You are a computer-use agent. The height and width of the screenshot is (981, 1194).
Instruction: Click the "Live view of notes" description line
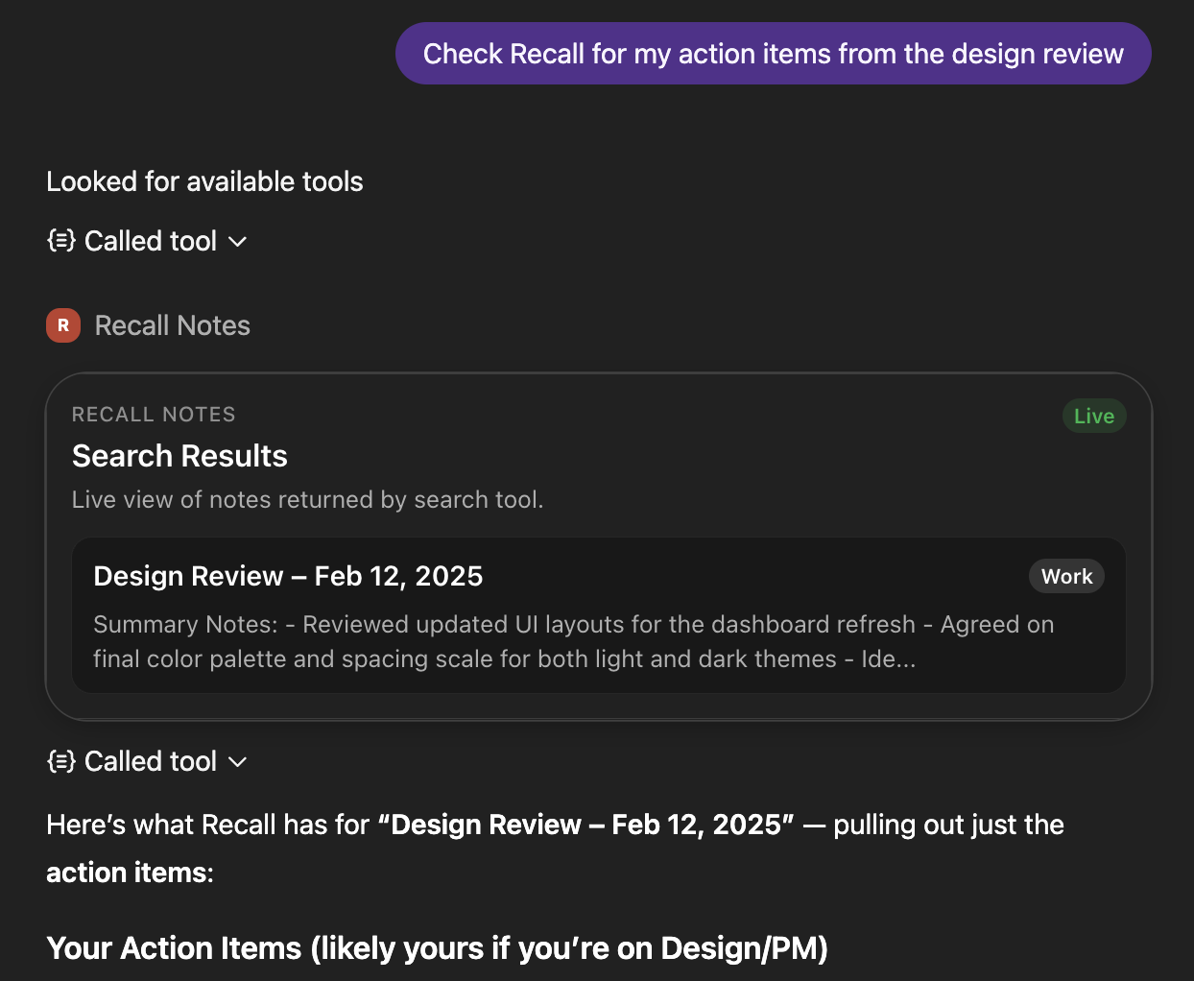point(307,499)
